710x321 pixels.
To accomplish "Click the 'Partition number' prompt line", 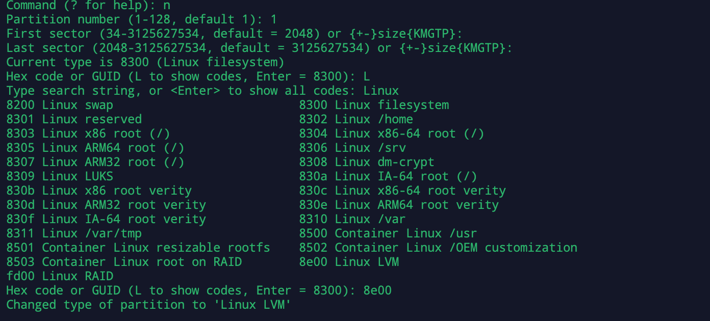I will [141, 20].
